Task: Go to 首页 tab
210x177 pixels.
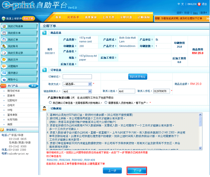Action: 58,17
